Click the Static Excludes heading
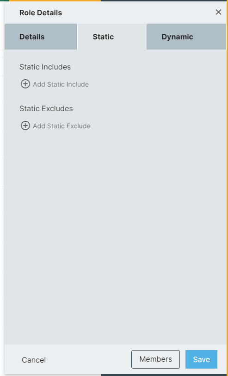This screenshot has height=376, width=228. tap(46, 109)
